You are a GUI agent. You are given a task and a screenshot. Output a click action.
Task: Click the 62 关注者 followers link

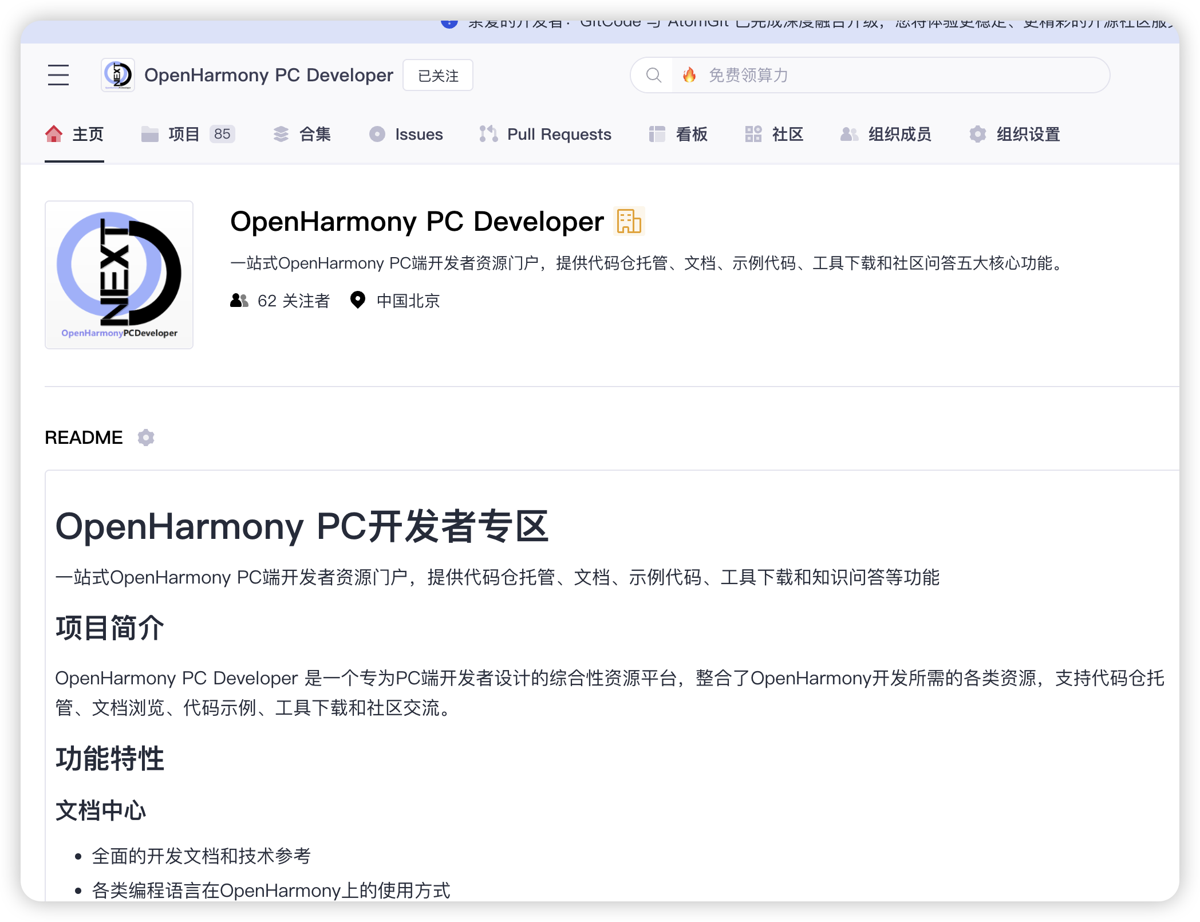pos(293,301)
